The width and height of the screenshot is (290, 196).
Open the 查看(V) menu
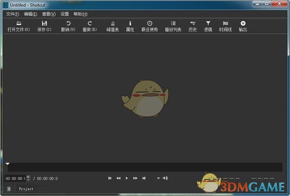(49, 14)
